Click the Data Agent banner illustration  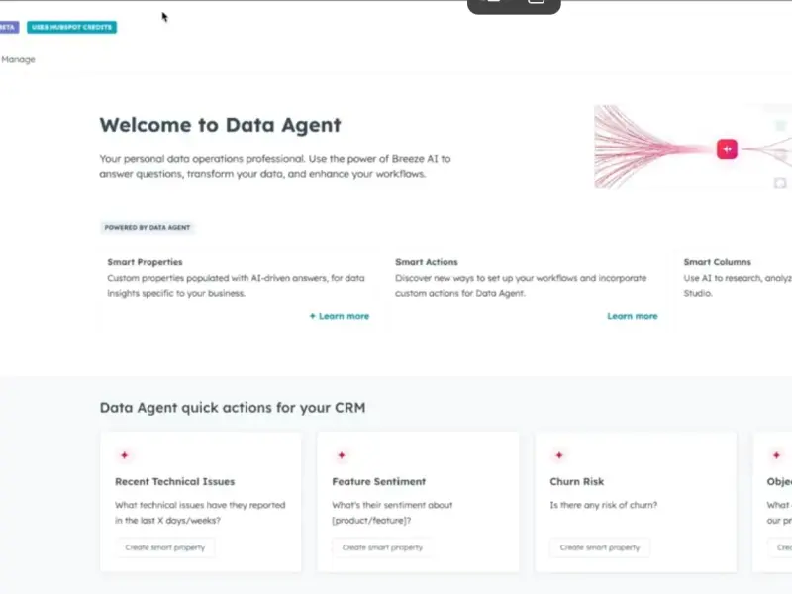tap(683, 147)
